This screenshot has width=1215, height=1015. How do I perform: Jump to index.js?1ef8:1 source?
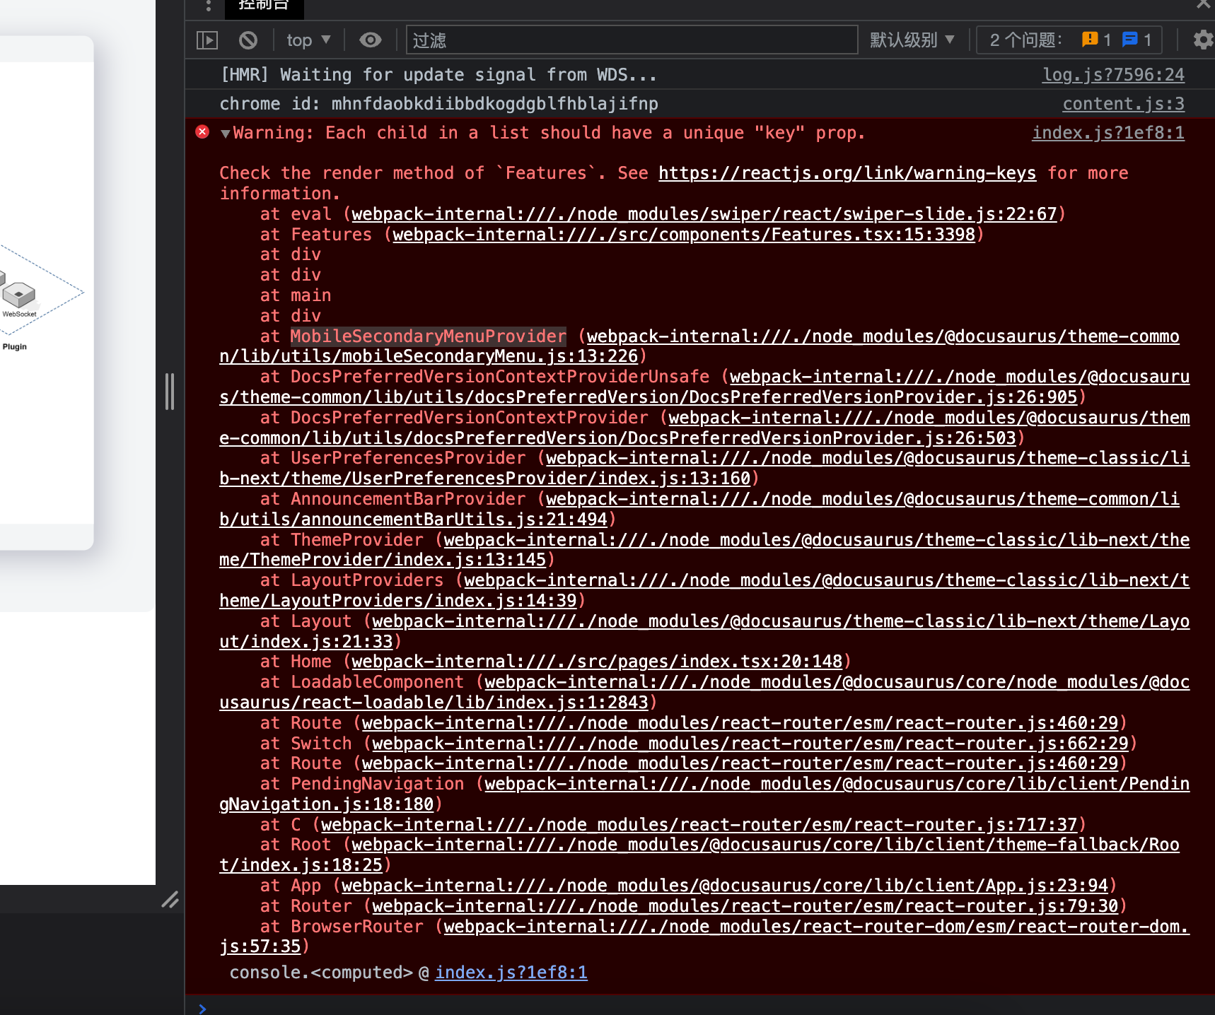point(1107,132)
